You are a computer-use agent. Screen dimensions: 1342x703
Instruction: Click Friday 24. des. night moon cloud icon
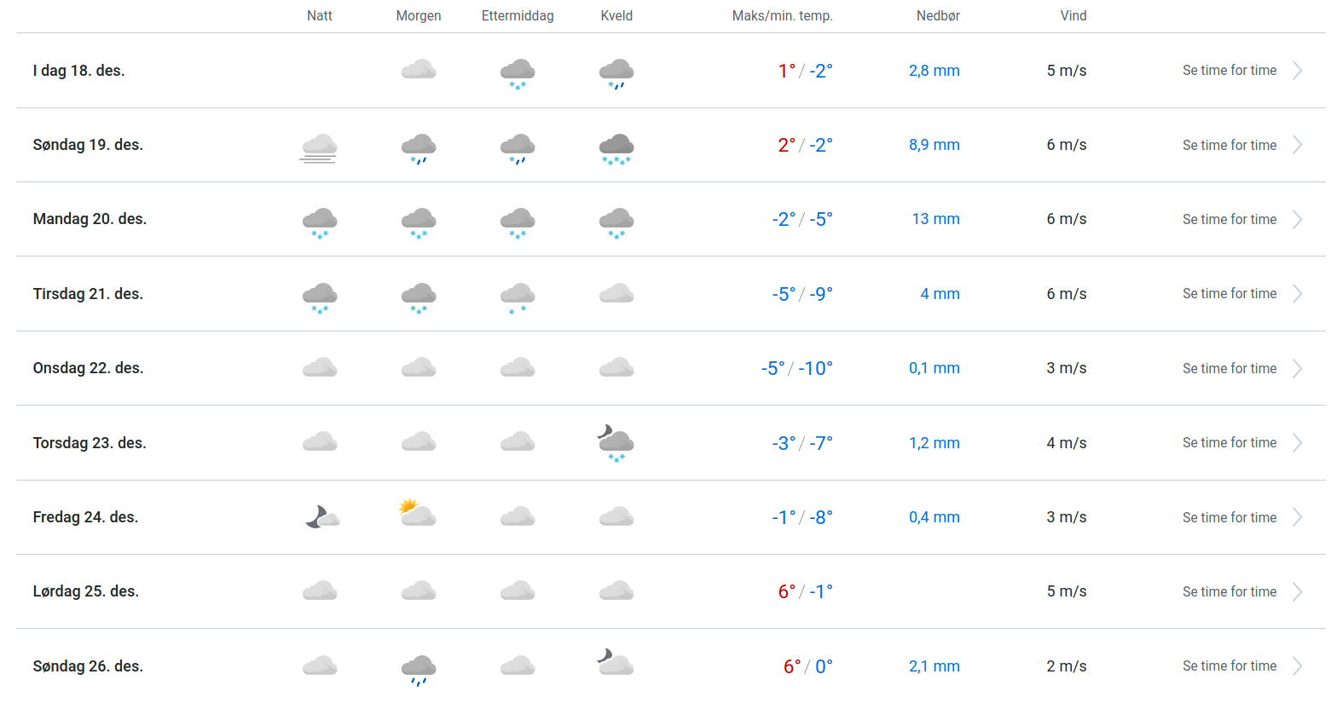[321, 516]
